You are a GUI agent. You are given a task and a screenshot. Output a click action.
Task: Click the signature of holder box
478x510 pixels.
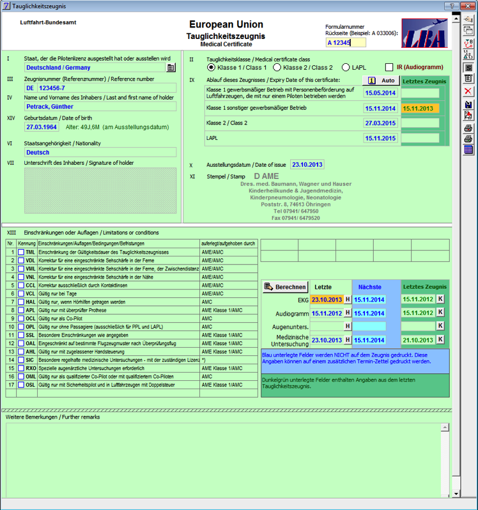pos(100,190)
